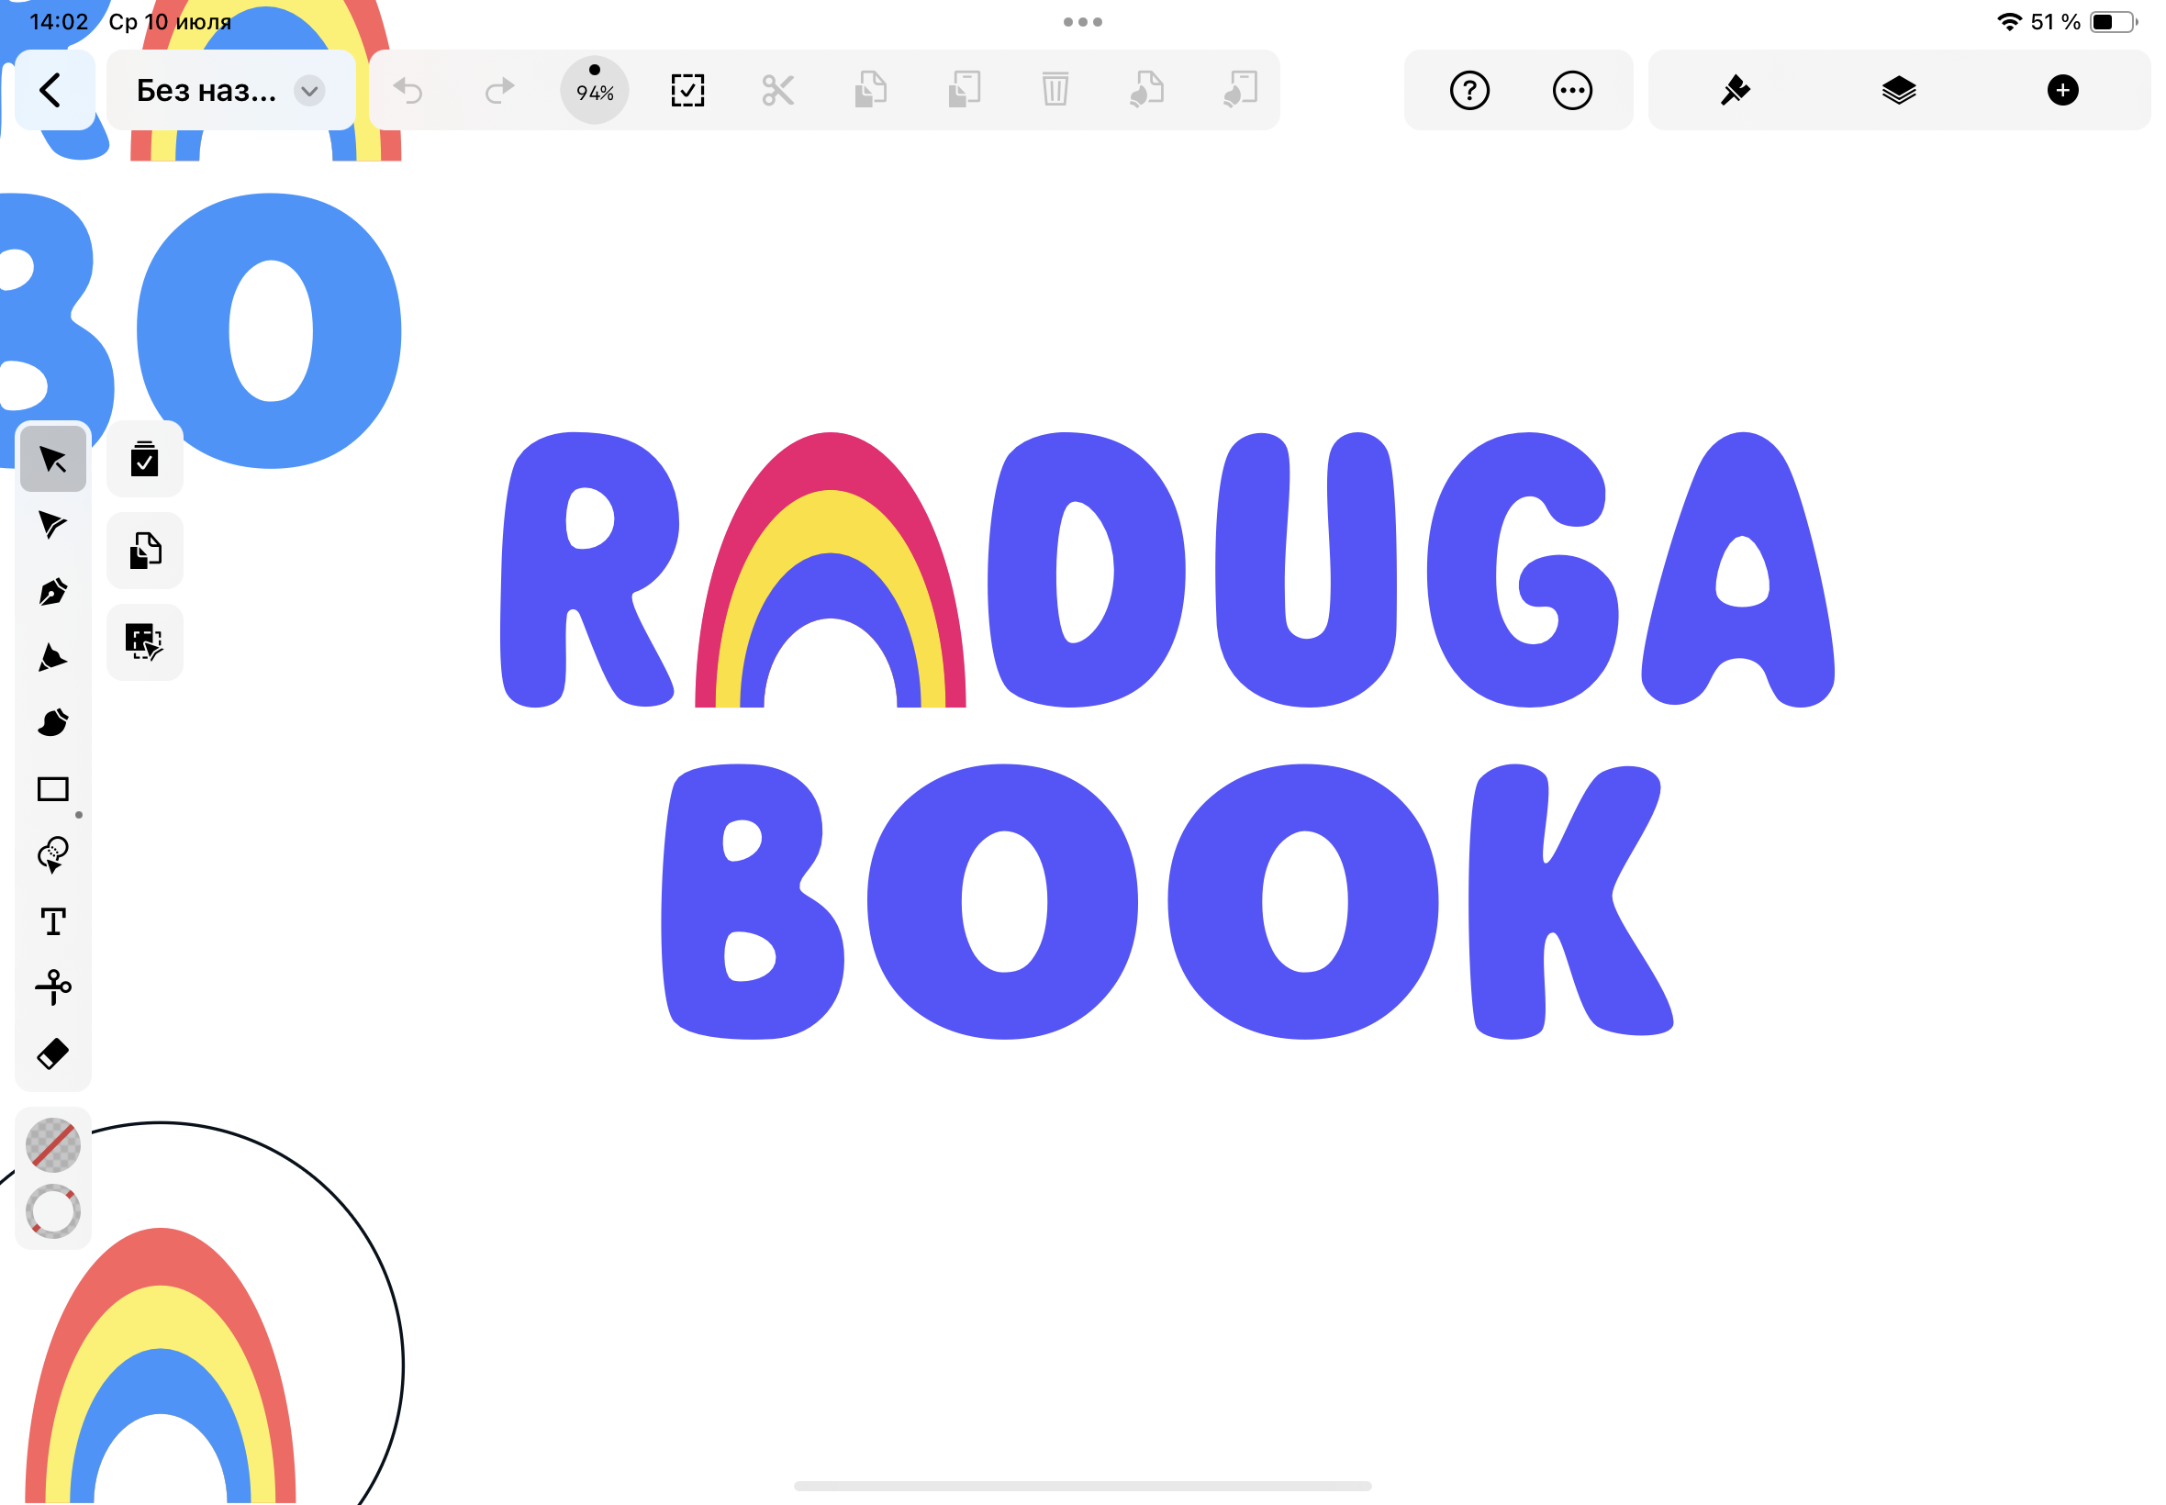Open the Style paintbrush inspector
Viewport: 2166px width, 1505px height.
pos(1735,91)
